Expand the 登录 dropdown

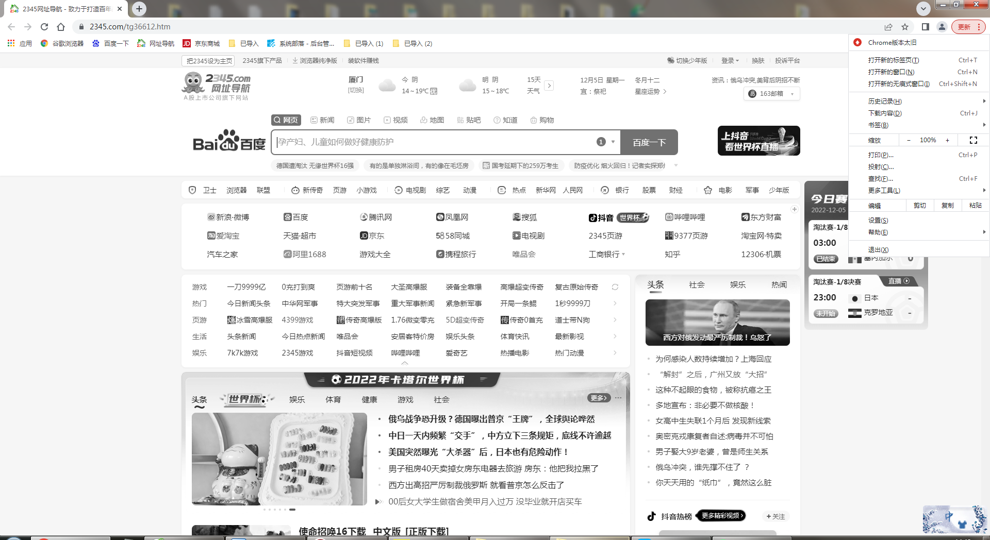(730, 61)
